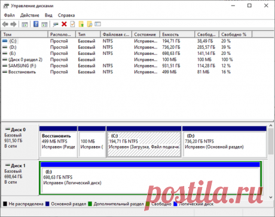Click the properties checkmark sheet icon

72,24
